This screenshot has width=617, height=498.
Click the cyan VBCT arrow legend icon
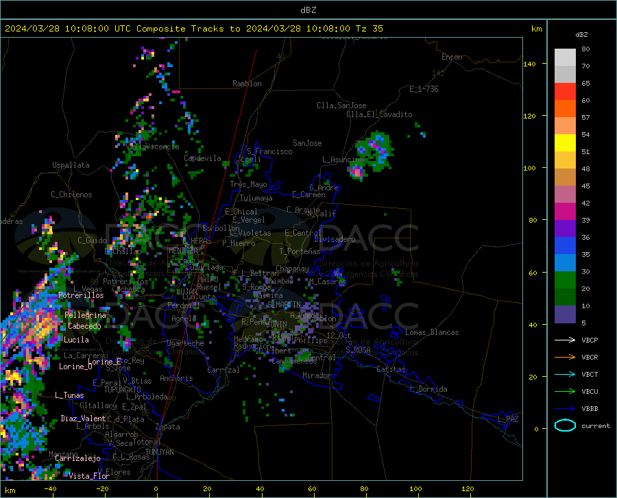tap(565, 374)
